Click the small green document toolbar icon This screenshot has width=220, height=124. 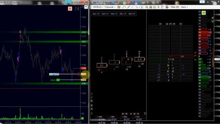[158, 7]
